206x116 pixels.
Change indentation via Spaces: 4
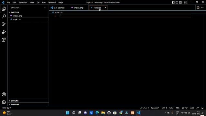pyautogui.click(x=155, y=108)
